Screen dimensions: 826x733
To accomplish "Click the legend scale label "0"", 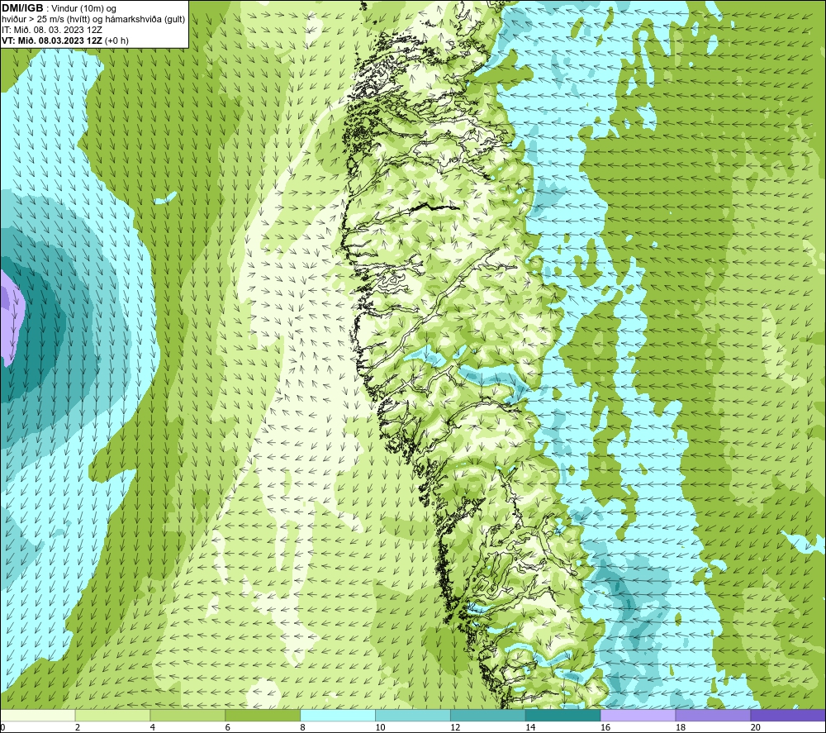I will click(2, 727).
